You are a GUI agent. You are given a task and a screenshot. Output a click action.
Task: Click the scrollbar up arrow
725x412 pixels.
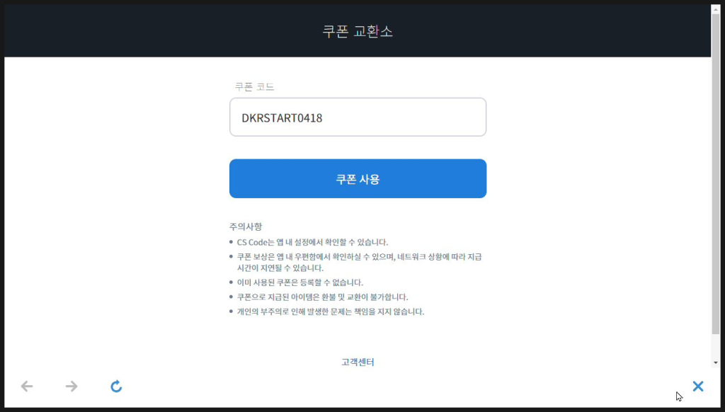[x=715, y=9]
